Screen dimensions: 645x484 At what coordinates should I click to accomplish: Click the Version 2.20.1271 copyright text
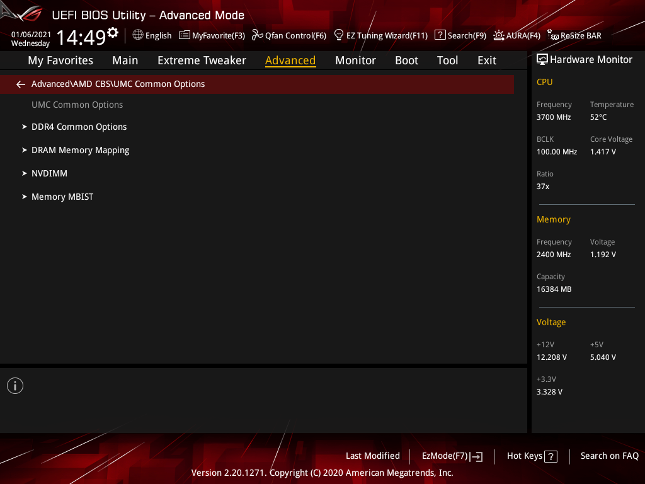point(322,473)
